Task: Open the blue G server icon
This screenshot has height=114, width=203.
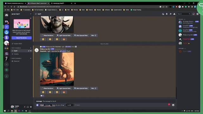Action: [6, 32]
